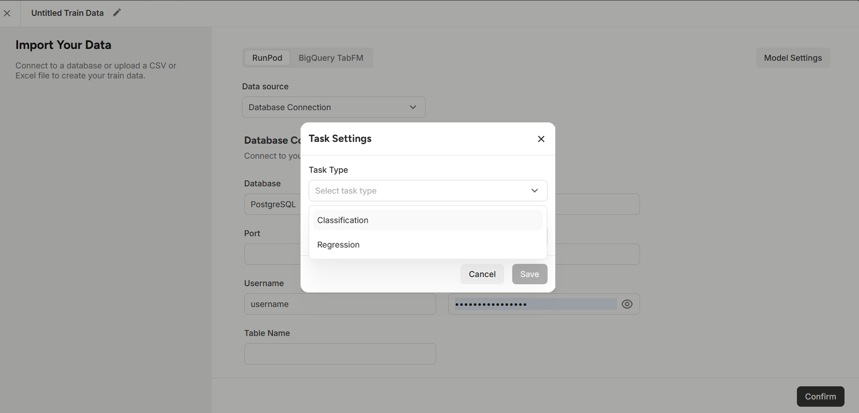Click the Import Your Data heading
859x413 pixels.
point(63,45)
